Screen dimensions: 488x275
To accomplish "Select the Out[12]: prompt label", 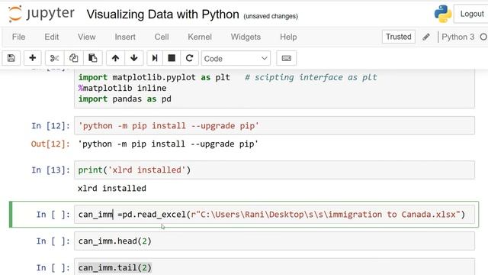I will coord(50,144).
